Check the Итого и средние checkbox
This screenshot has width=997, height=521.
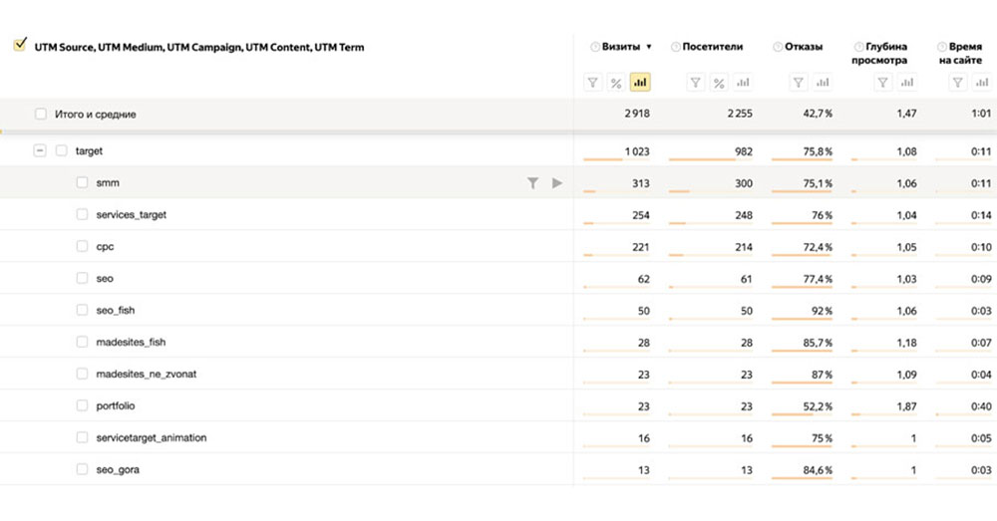tap(41, 115)
